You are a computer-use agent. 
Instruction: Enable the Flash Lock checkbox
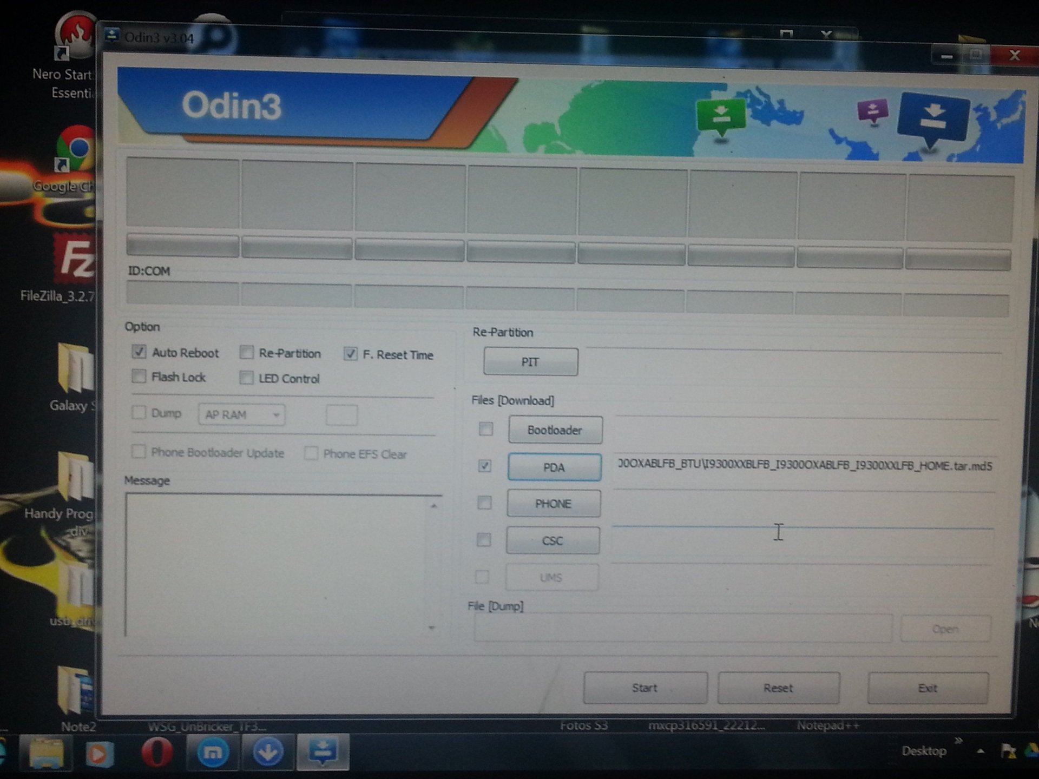[x=139, y=376]
